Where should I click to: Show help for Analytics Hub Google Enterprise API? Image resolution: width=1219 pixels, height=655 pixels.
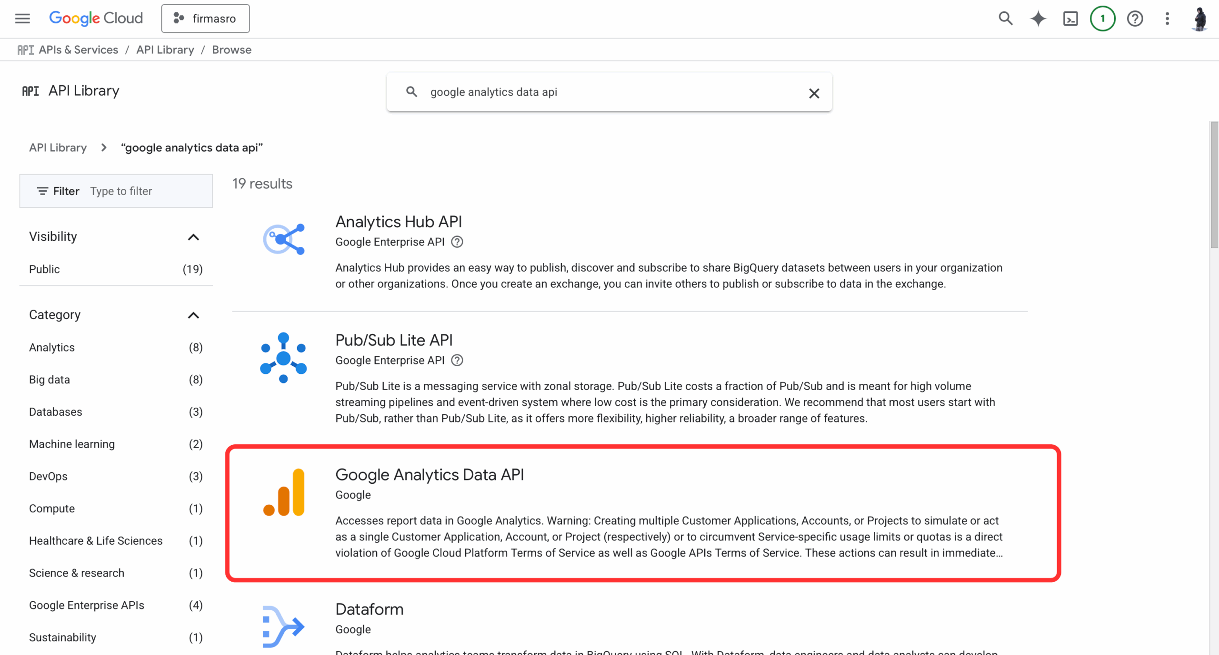[x=457, y=242]
